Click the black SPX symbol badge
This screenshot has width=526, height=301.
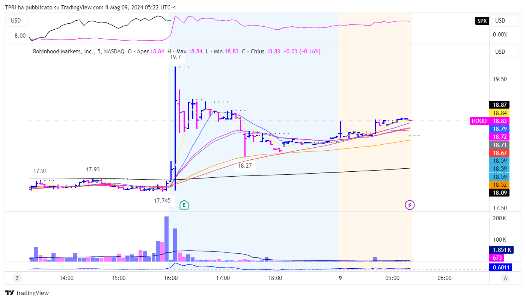[x=482, y=21]
